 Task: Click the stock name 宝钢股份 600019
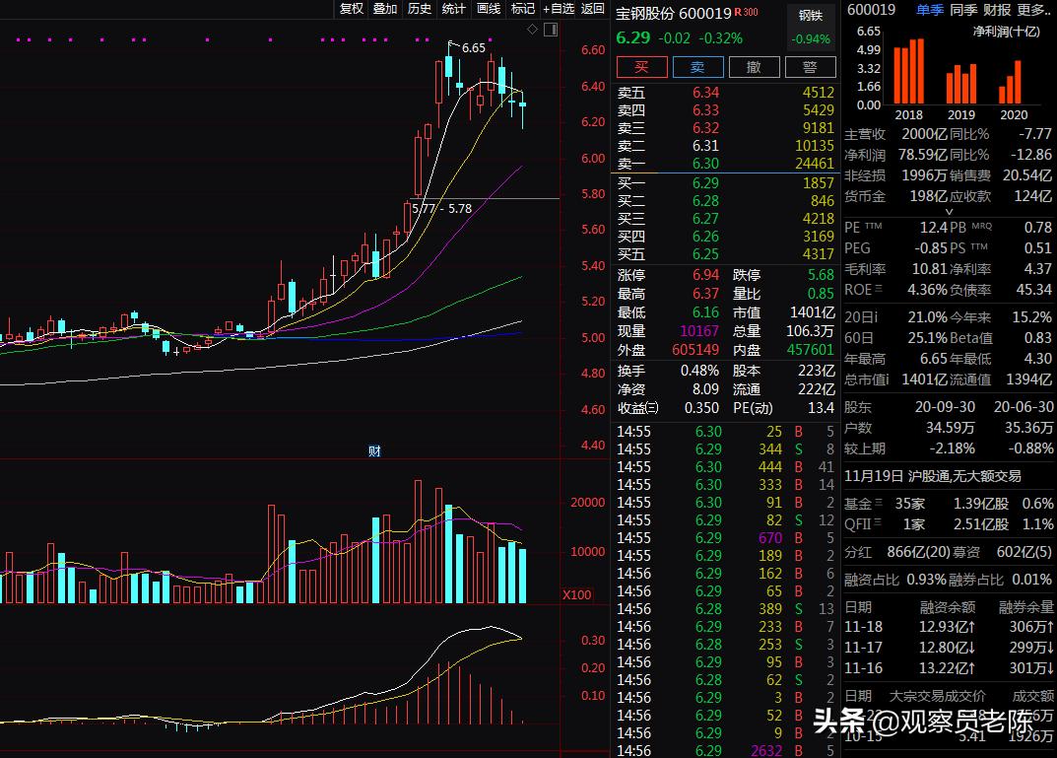[674, 14]
